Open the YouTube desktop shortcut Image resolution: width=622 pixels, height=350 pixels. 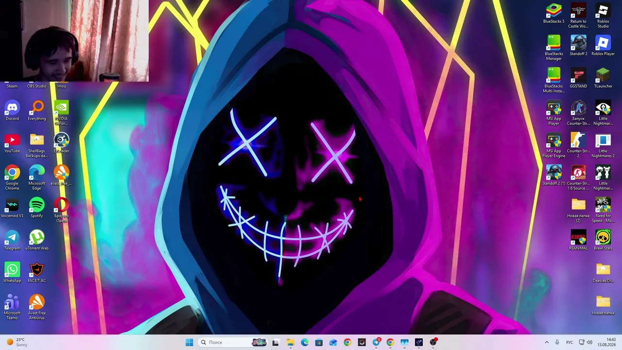click(12, 143)
